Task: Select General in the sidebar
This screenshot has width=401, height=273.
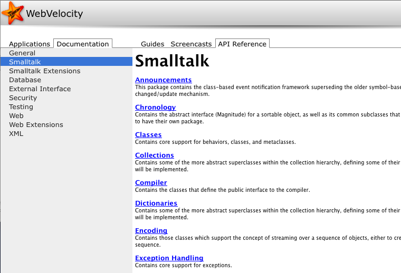Action: pyautogui.click(x=66, y=53)
